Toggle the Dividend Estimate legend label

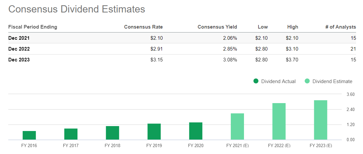point(332,81)
